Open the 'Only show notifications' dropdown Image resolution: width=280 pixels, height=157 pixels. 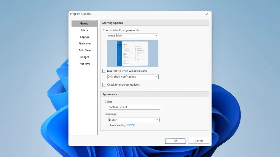133,77
